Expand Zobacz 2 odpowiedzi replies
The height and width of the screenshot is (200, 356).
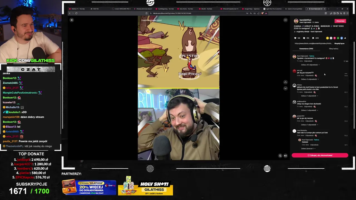pos(310,79)
